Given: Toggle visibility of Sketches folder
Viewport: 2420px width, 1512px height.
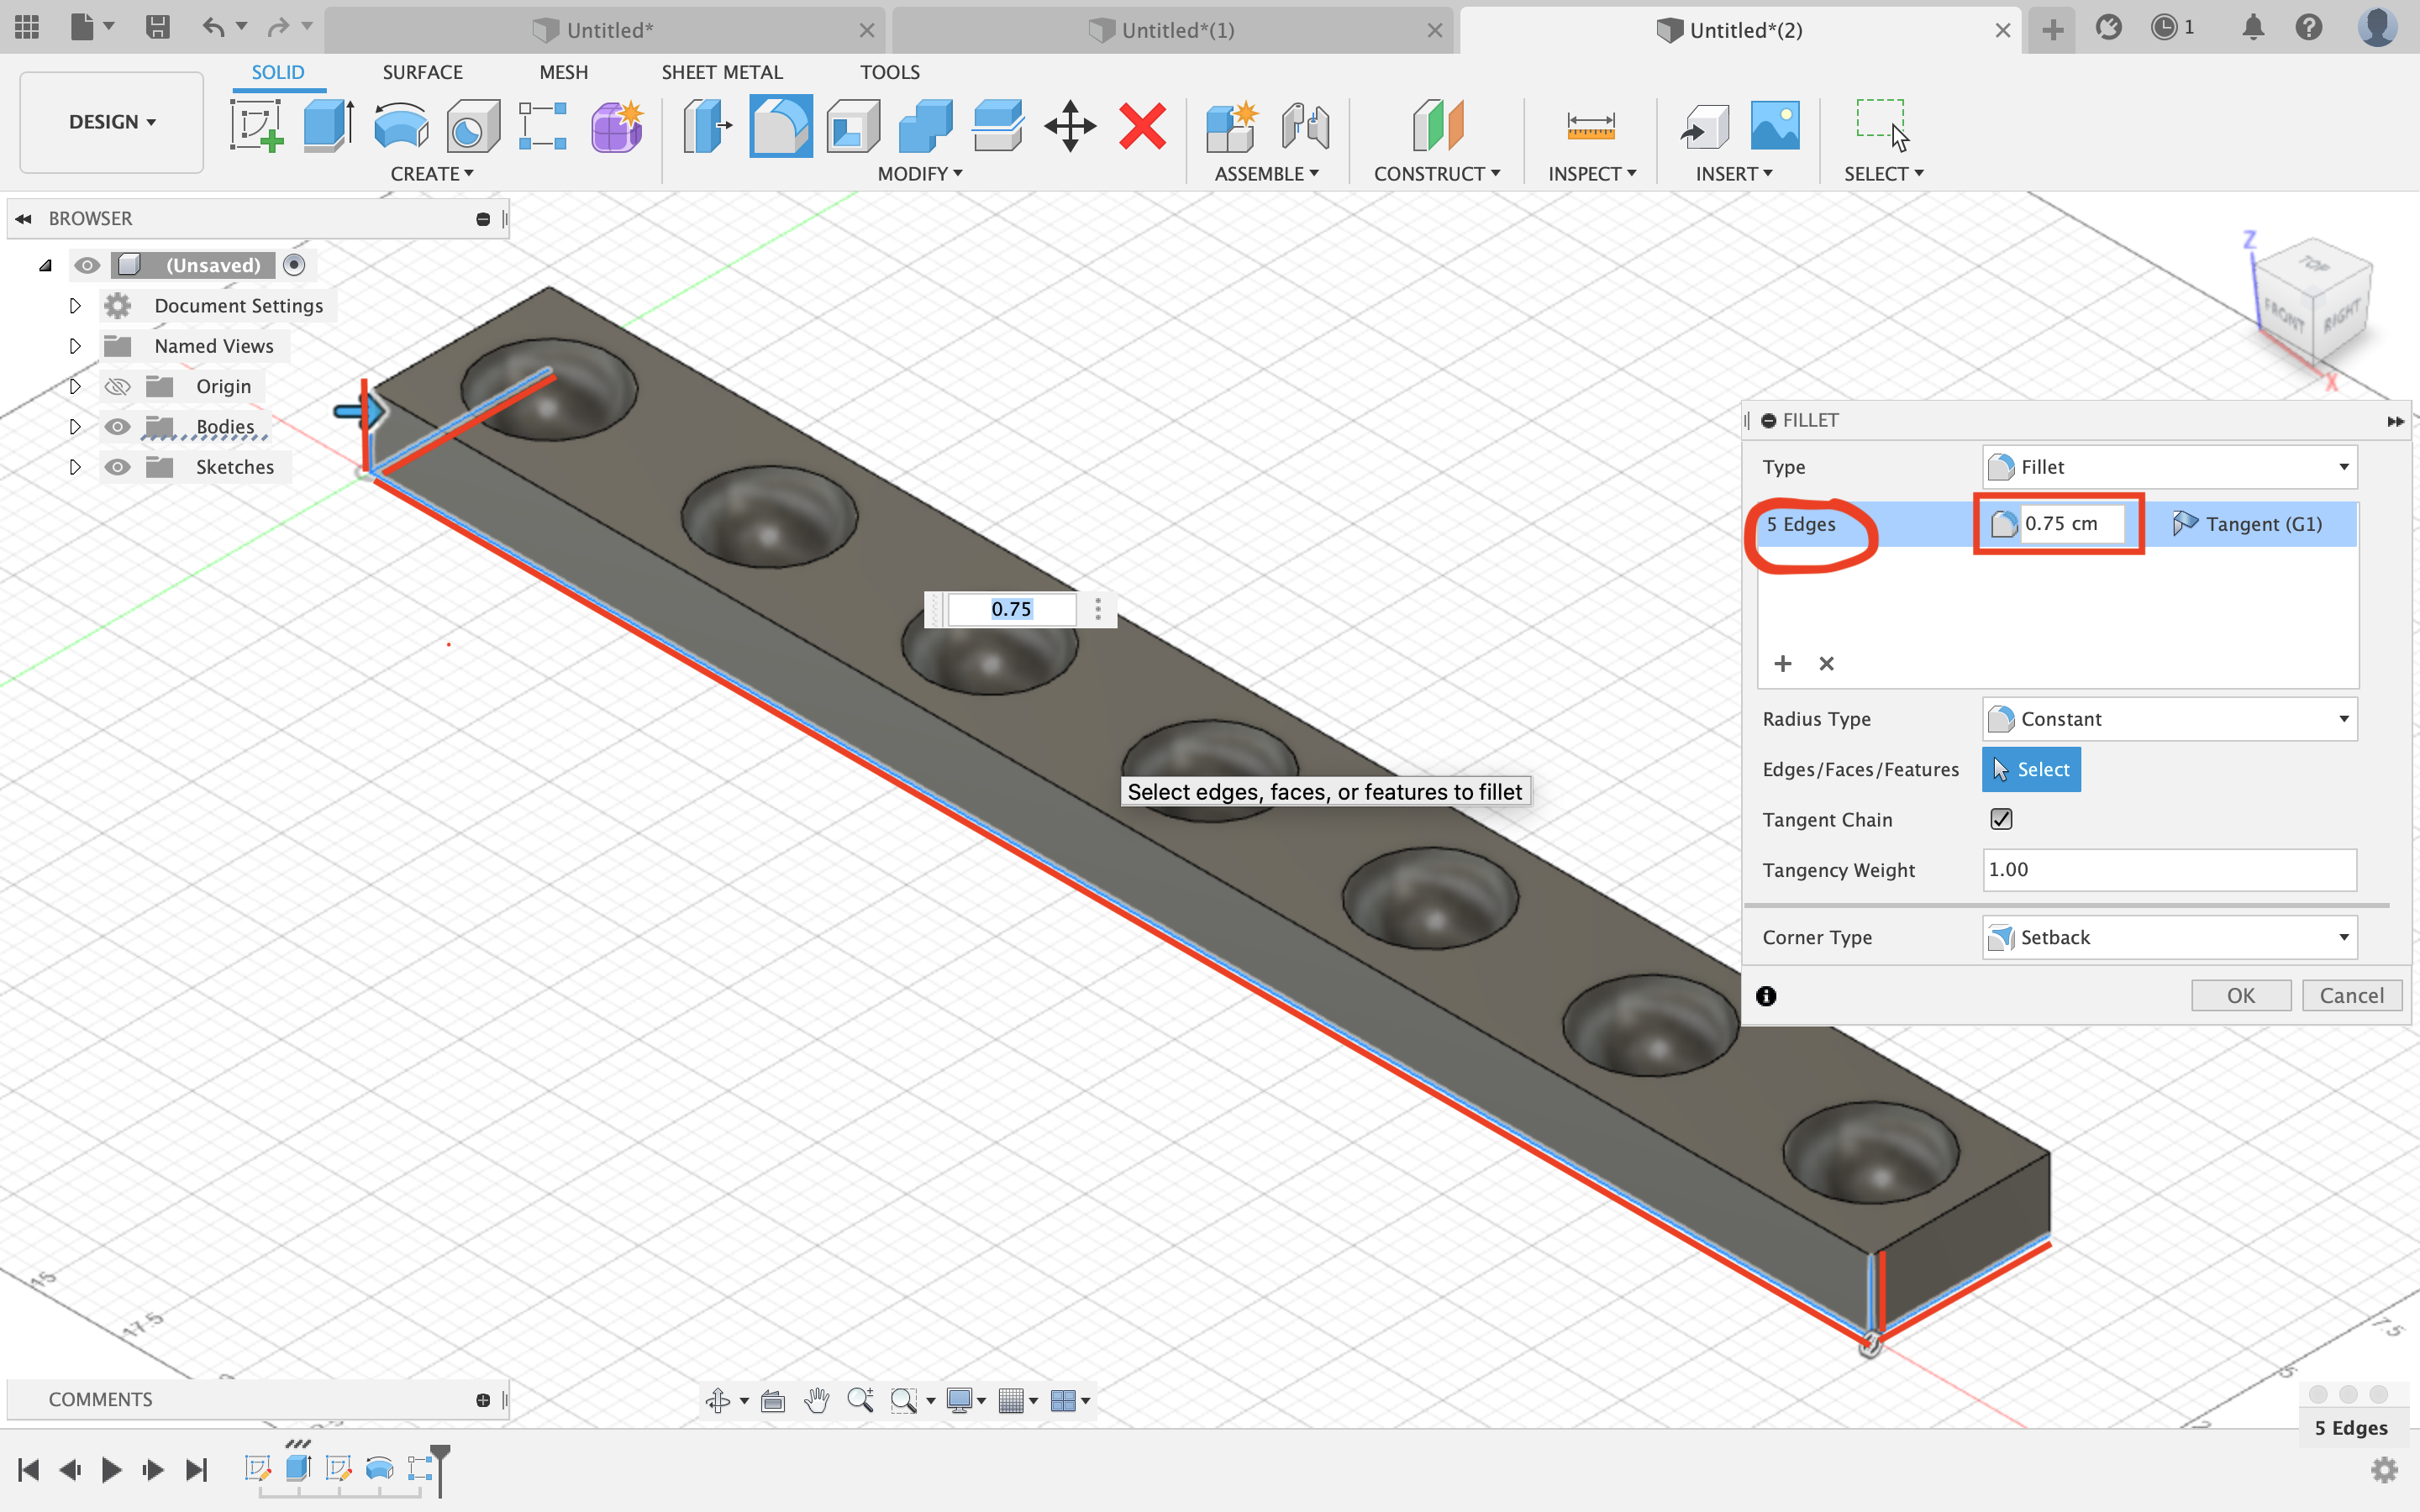Looking at the screenshot, I should pyautogui.click(x=117, y=467).
